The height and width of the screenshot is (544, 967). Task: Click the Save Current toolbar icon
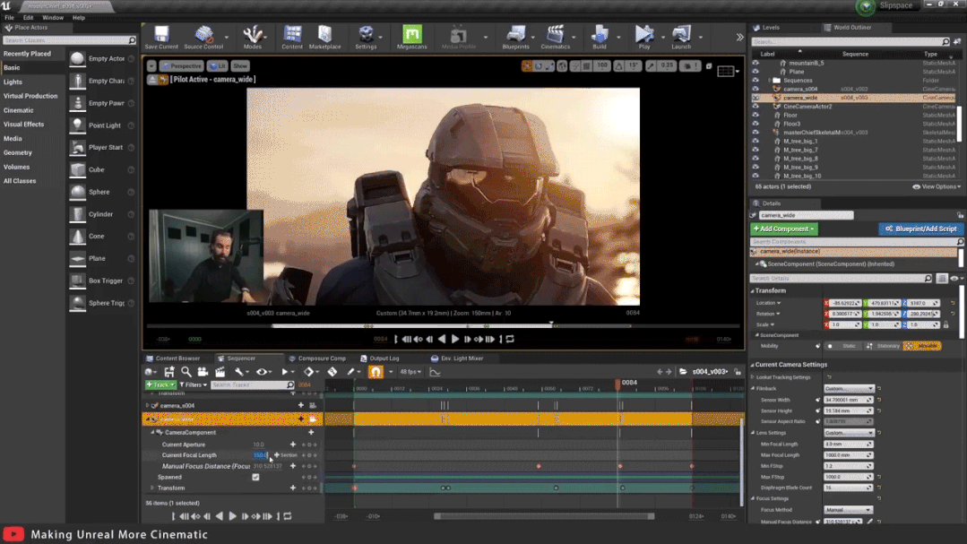pos(161,36)
